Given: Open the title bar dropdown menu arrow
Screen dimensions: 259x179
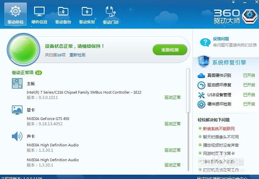Looking at the screenshot, I should coord(233,2).
